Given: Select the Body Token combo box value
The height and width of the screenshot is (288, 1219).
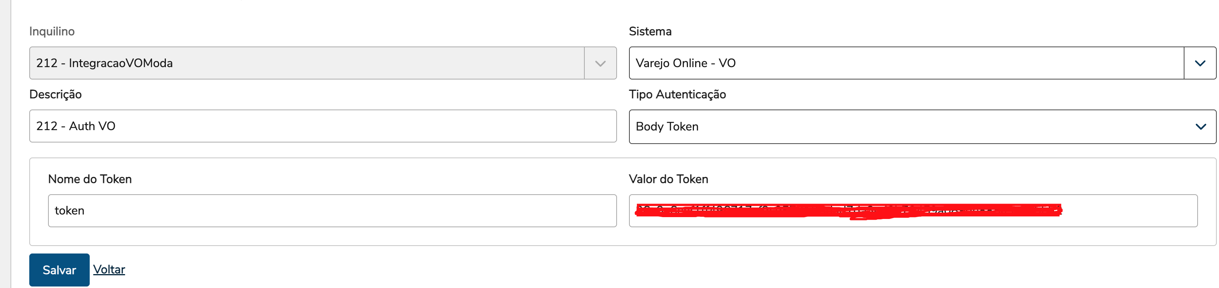Looking at the screenshot, I should click(x=667, y=127).
